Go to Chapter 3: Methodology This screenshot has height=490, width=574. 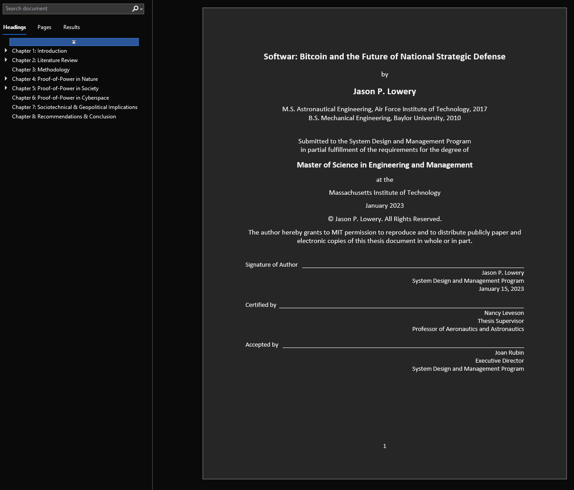point(41,70)
